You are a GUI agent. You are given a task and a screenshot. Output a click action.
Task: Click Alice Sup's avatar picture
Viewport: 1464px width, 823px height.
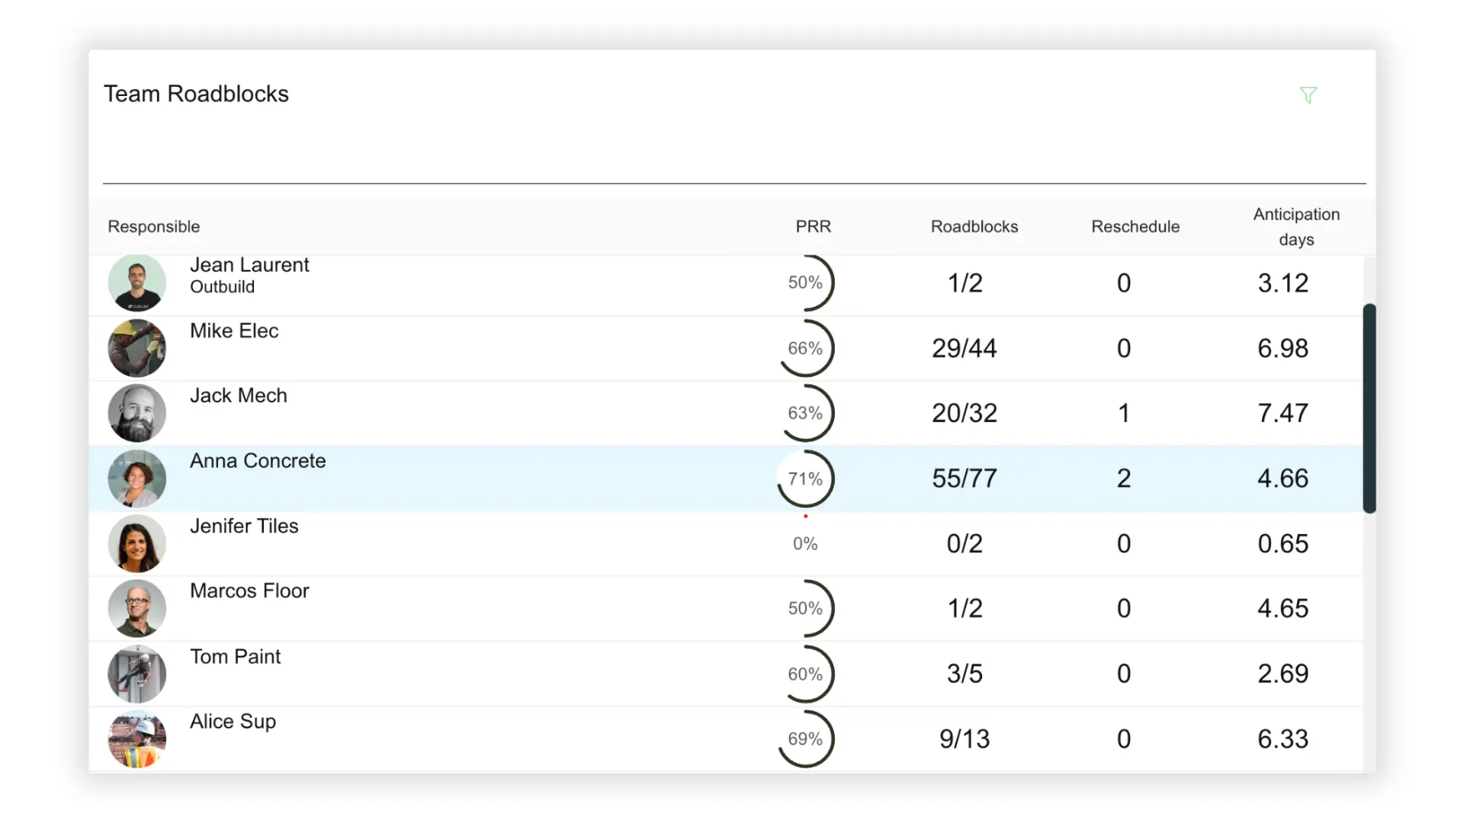[137, 739]
